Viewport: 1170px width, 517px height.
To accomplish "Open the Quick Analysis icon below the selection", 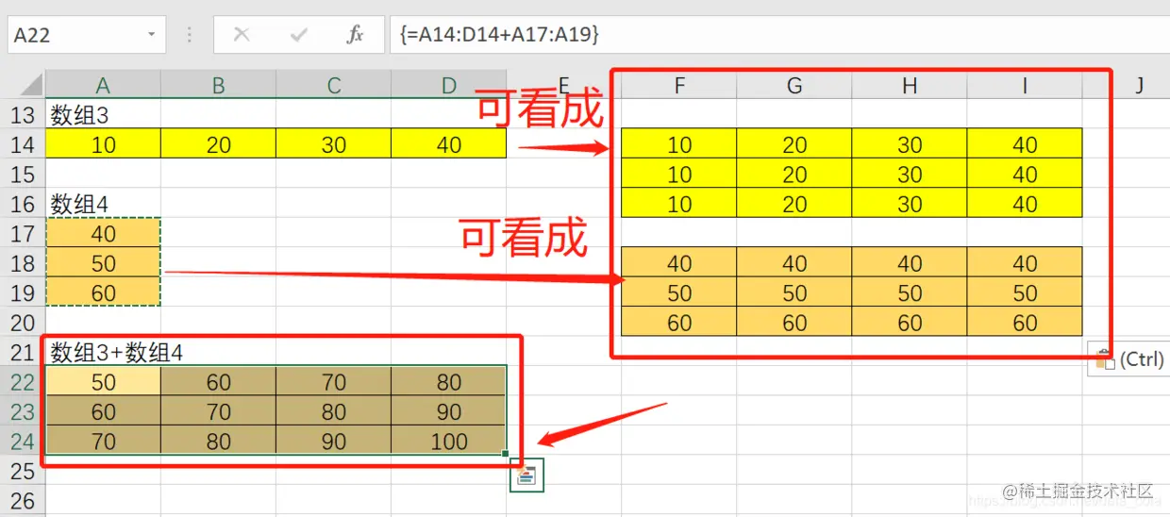I will coord(526,475).
